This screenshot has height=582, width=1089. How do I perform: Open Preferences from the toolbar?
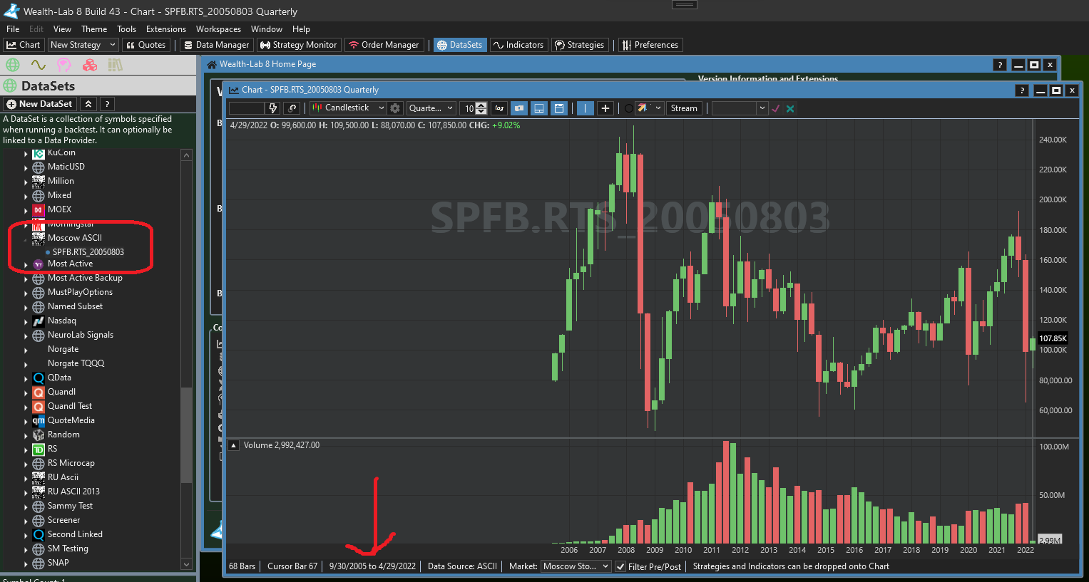[650, 45]
